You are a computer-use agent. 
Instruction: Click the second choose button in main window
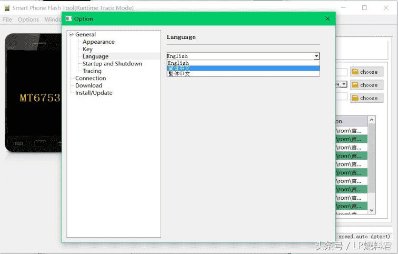point(366,85)
